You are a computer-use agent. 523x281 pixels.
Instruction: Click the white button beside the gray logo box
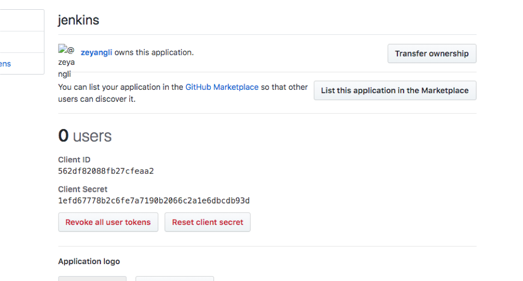point(174,278)
